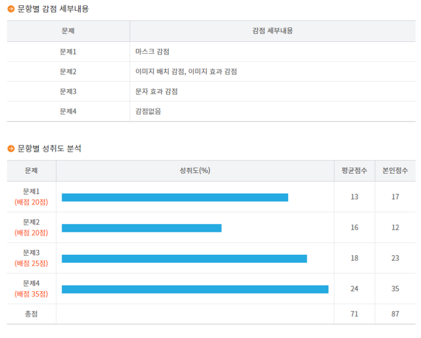Image resolution: width=421 pixels, height=338 pixels.
Task: Click the 문제 header in the deduction table
Action: (68, 31)
